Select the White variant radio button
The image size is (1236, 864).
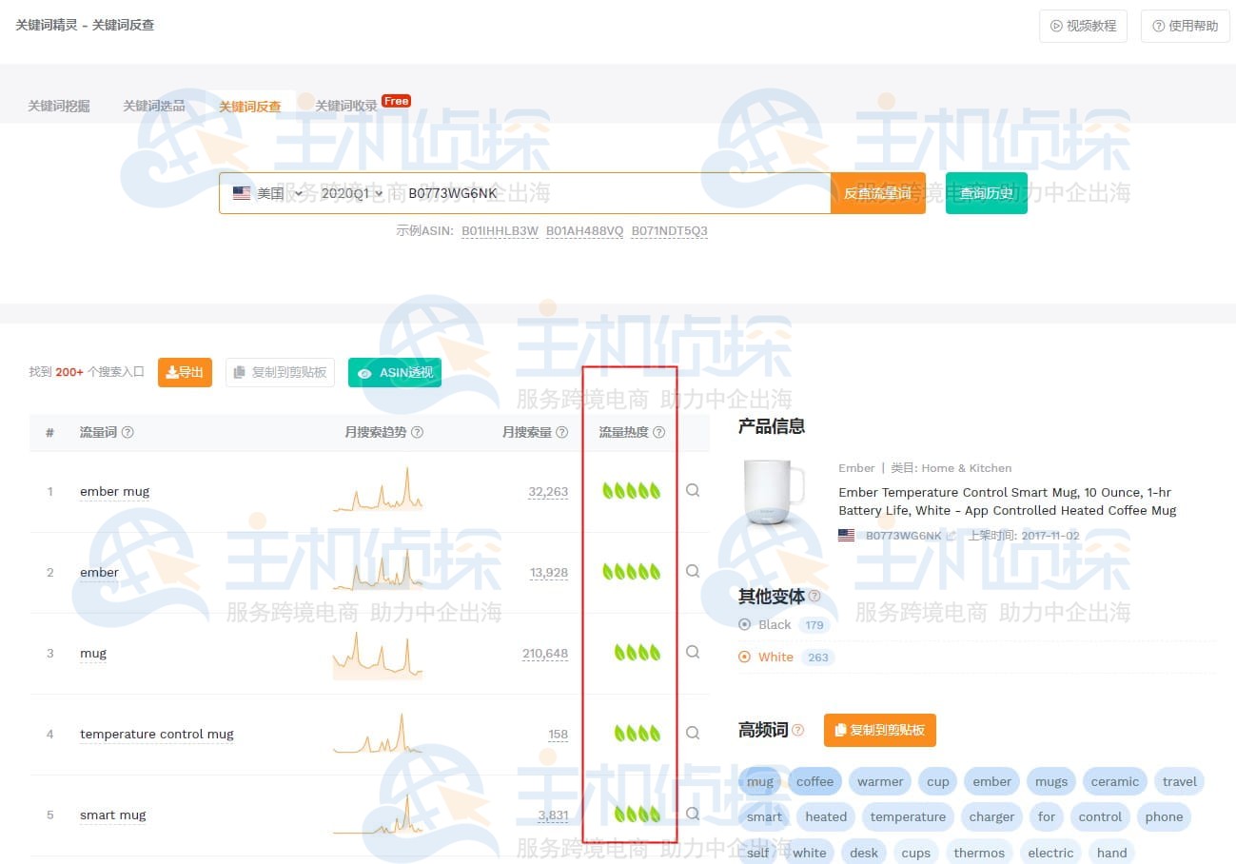(x=745, y=657)
